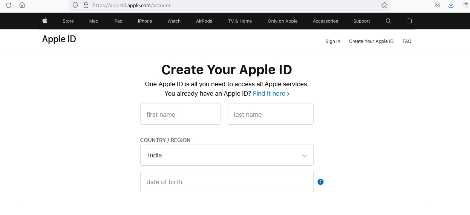The image size is (470, 215).
Task: Go to browser home page icon
Action: coord(22,5)
